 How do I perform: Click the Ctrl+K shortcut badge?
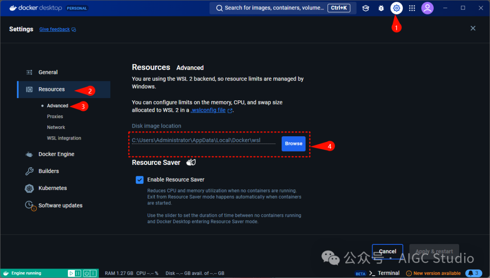point(339,8)
